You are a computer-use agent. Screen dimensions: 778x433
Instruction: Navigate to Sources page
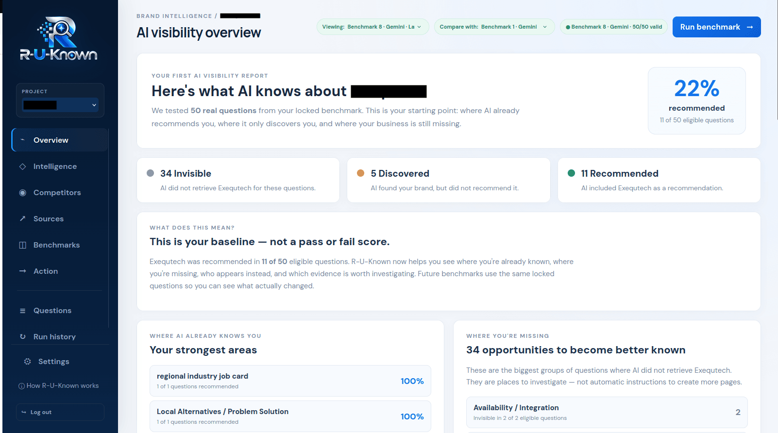tap(60, 219)
